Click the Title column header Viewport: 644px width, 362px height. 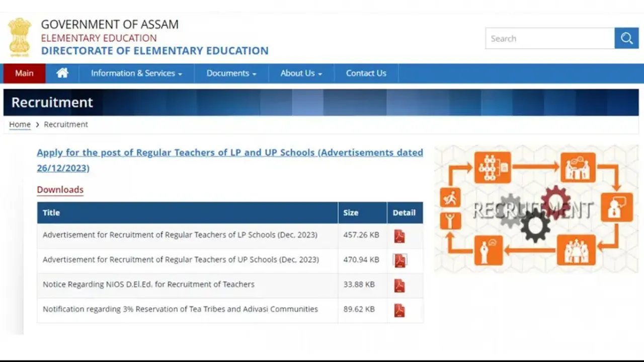[x=51, y=212]
